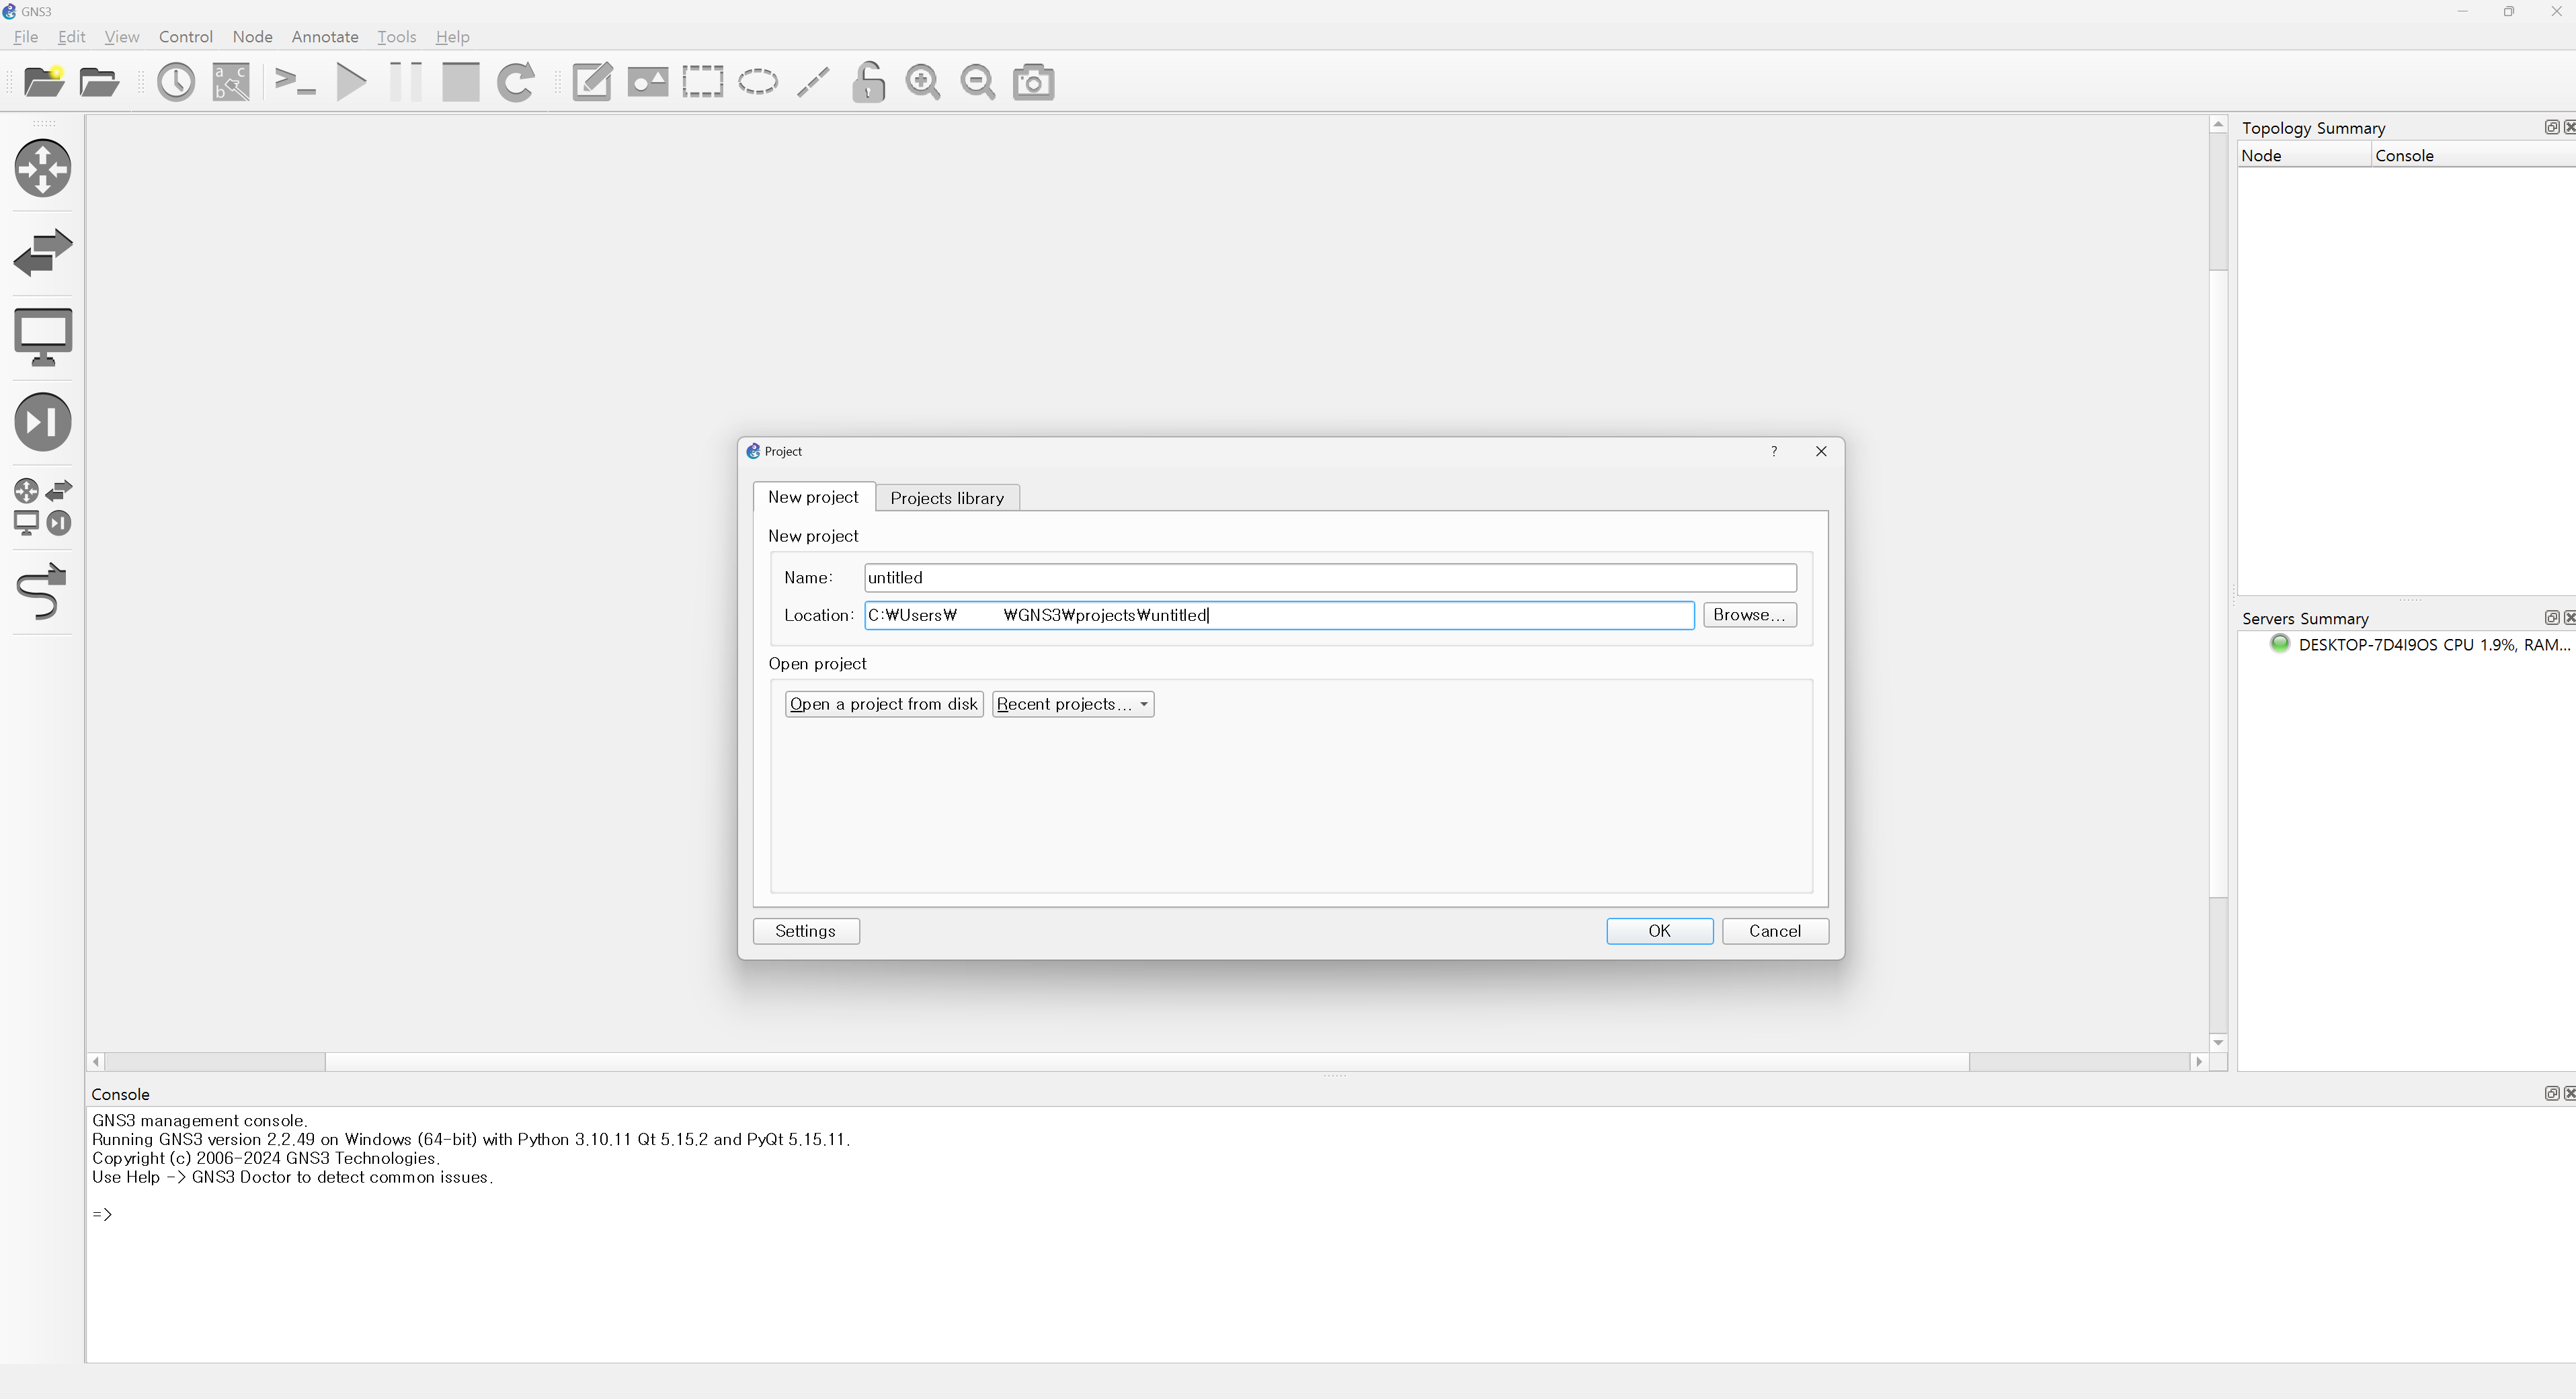This screenshot has width=2576, height=1399.
Task: Switch to the Projects library tab
Action: click(x=946, y=498)
